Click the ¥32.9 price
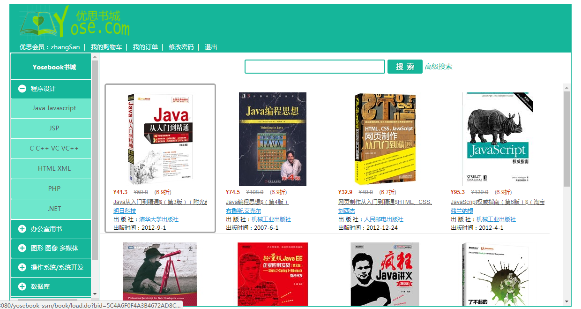Viewport: 581px width, 309px height. click(345, 192)
